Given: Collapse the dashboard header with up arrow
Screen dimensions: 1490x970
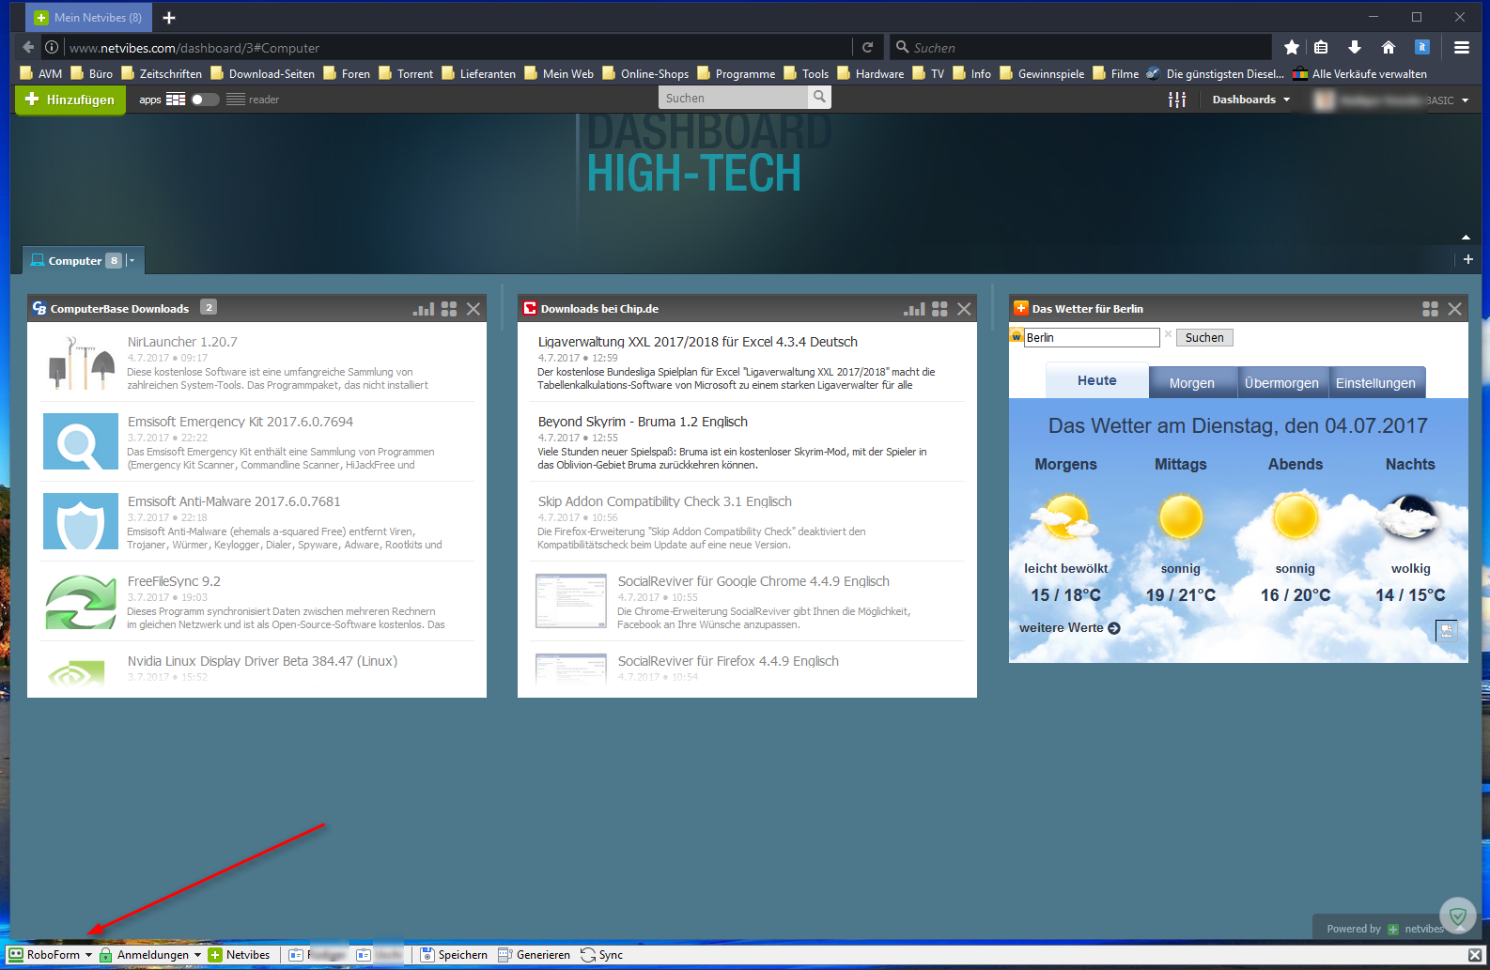Looking at the screenshot, I should click(x=1466, y=238).
